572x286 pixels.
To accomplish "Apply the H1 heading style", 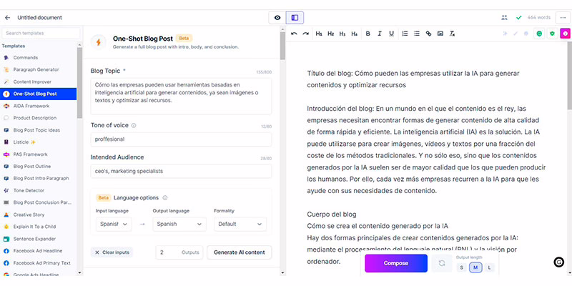I will click(x=319, y=33).
